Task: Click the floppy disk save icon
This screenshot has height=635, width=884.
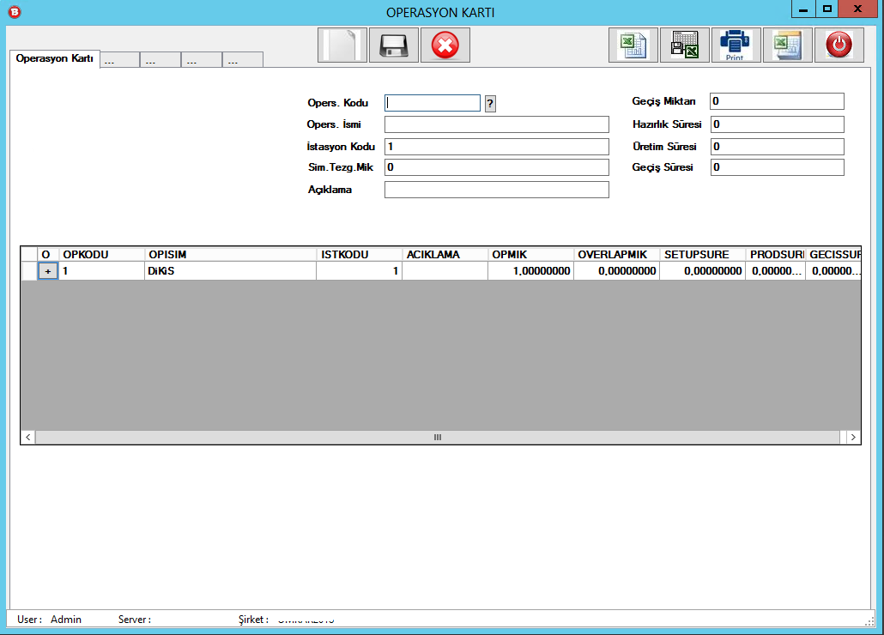Action: (394, 45)
